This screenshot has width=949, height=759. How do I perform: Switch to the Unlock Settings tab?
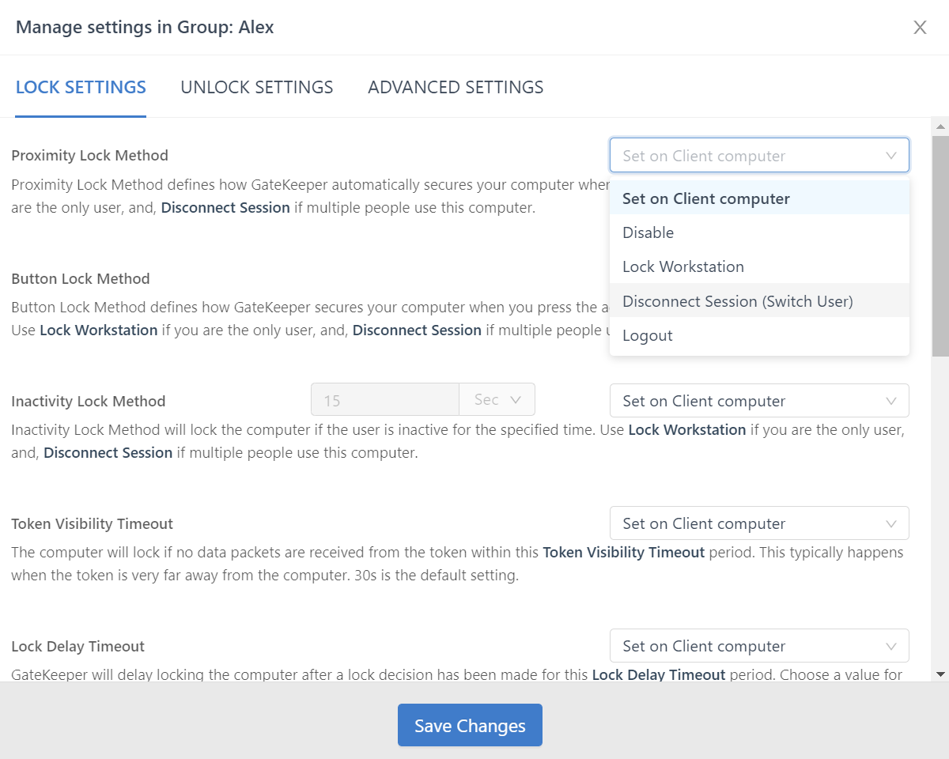click(x=256, y=87)
